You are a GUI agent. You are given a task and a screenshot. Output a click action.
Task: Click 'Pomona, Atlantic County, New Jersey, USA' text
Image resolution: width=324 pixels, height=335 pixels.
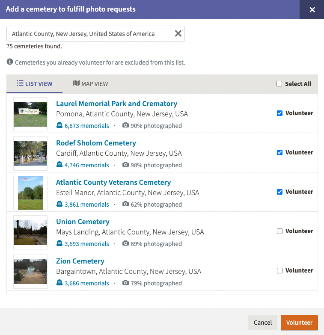click(x=122, y=114)
